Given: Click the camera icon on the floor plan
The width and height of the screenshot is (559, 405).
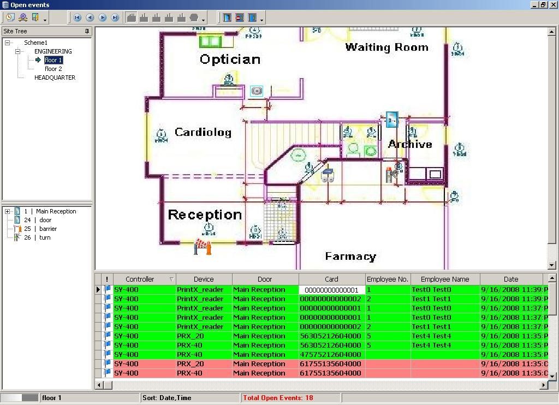Looking at the screenshot, I should tap(256, 91).
